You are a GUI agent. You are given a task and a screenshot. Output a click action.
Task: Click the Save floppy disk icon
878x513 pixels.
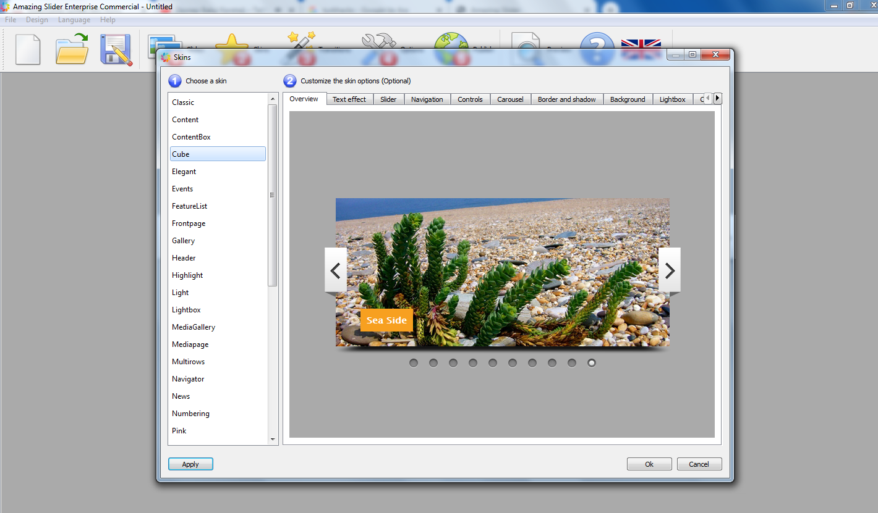[116, 49]
